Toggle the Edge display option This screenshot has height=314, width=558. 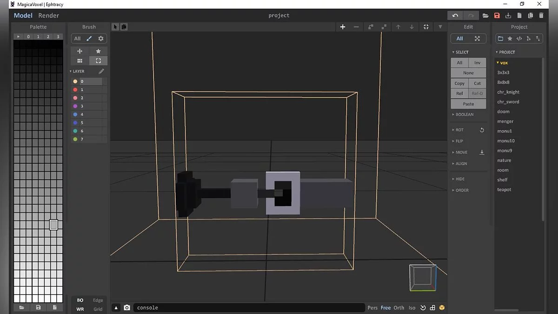(x=98, y=301)
